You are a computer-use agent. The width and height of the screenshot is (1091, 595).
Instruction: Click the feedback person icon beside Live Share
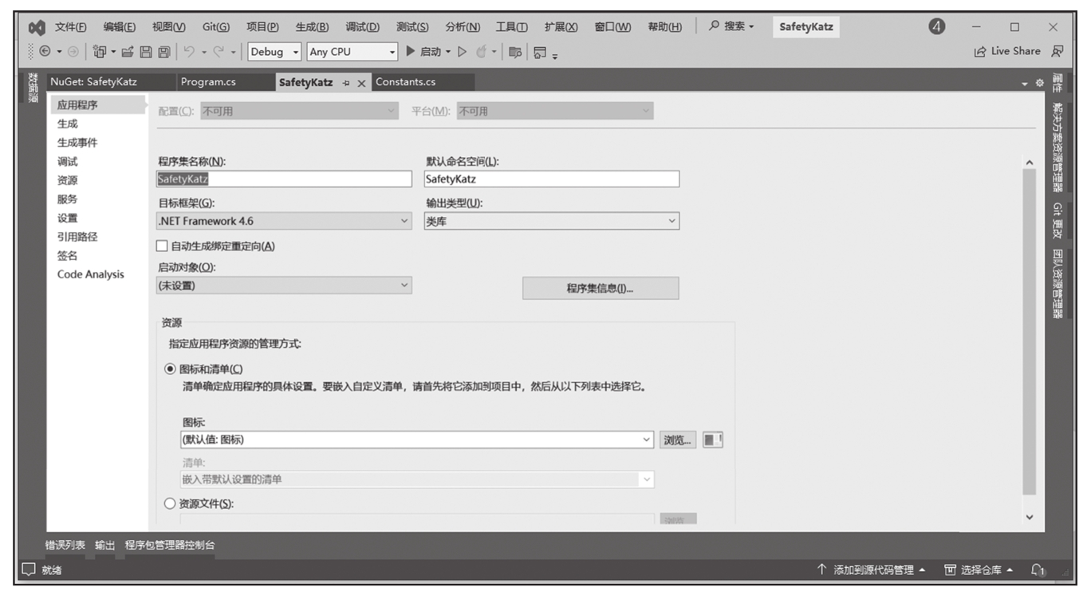1058,51
